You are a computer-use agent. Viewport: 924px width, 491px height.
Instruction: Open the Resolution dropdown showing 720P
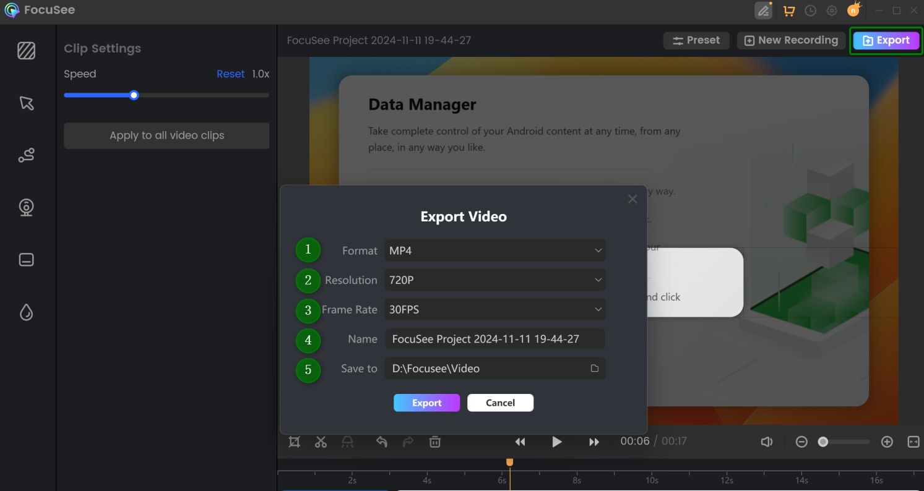point(495,280)
